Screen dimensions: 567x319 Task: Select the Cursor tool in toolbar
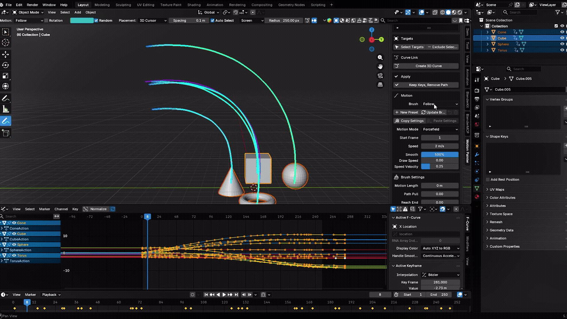[x=6, y=43]
